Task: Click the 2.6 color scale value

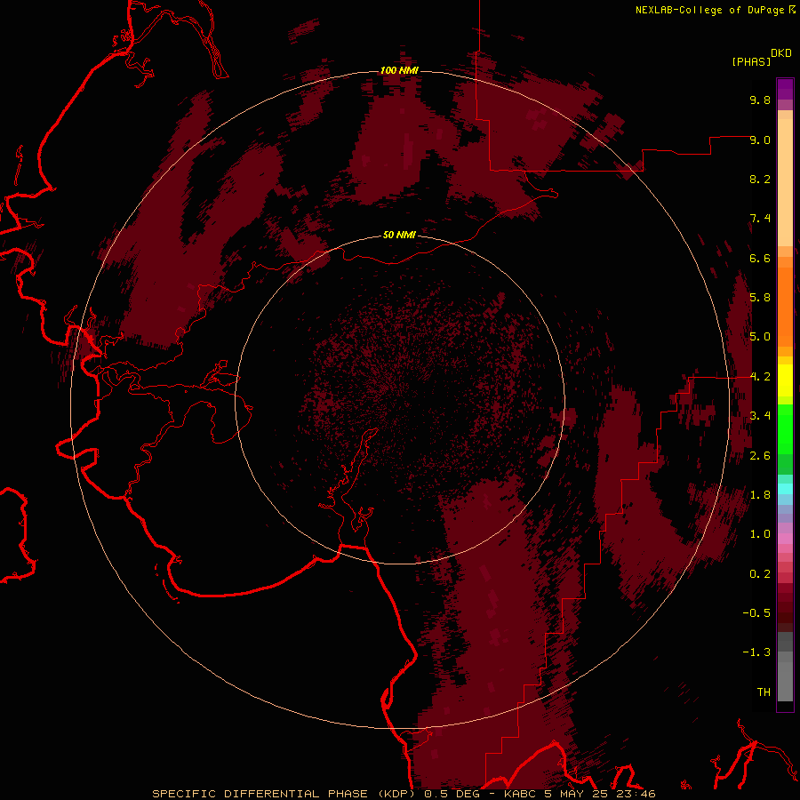Action: point(760,456)
